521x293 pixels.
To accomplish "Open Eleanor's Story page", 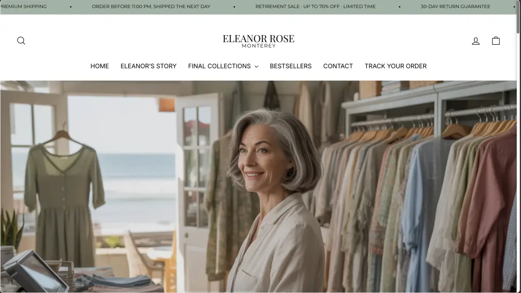I will tap(149, 66).
